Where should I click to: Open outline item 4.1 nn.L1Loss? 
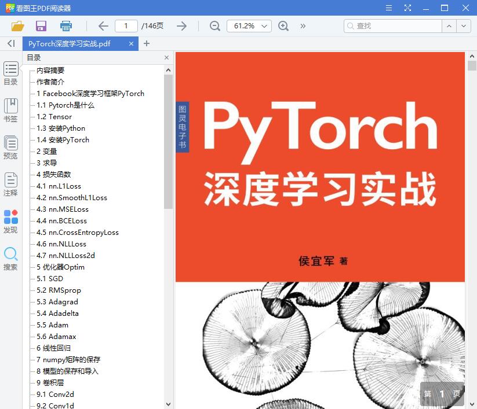(x=59, y=186)
